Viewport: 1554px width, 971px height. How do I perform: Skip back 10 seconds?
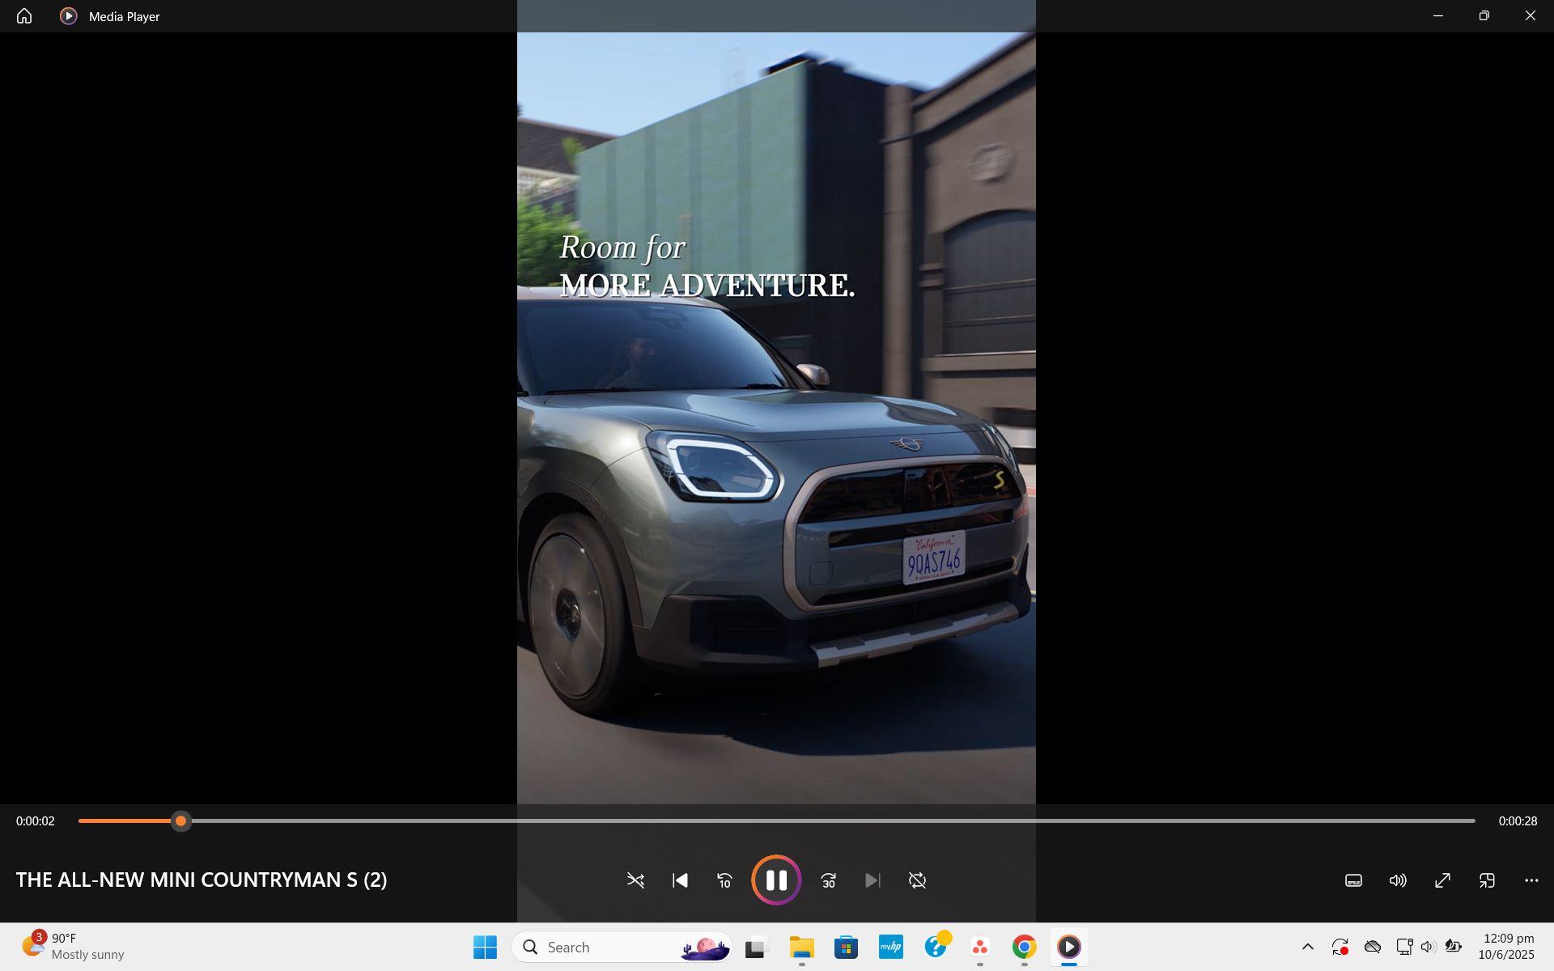click(x=724, y=880)
